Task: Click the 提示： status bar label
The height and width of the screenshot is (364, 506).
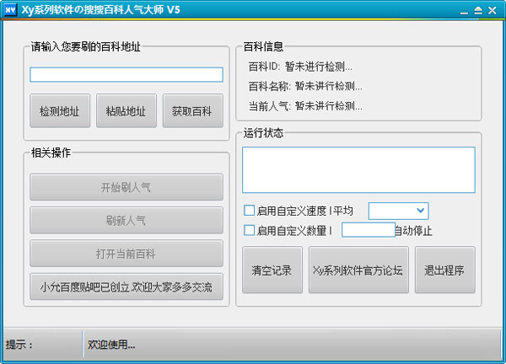Action: [19, 345]
